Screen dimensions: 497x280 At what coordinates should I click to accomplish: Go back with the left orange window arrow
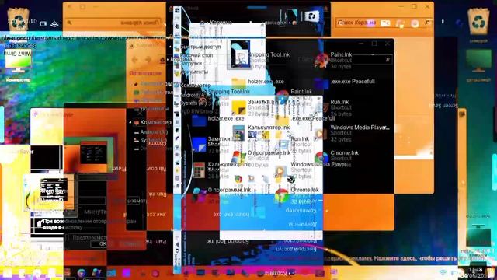pos(134,60)
